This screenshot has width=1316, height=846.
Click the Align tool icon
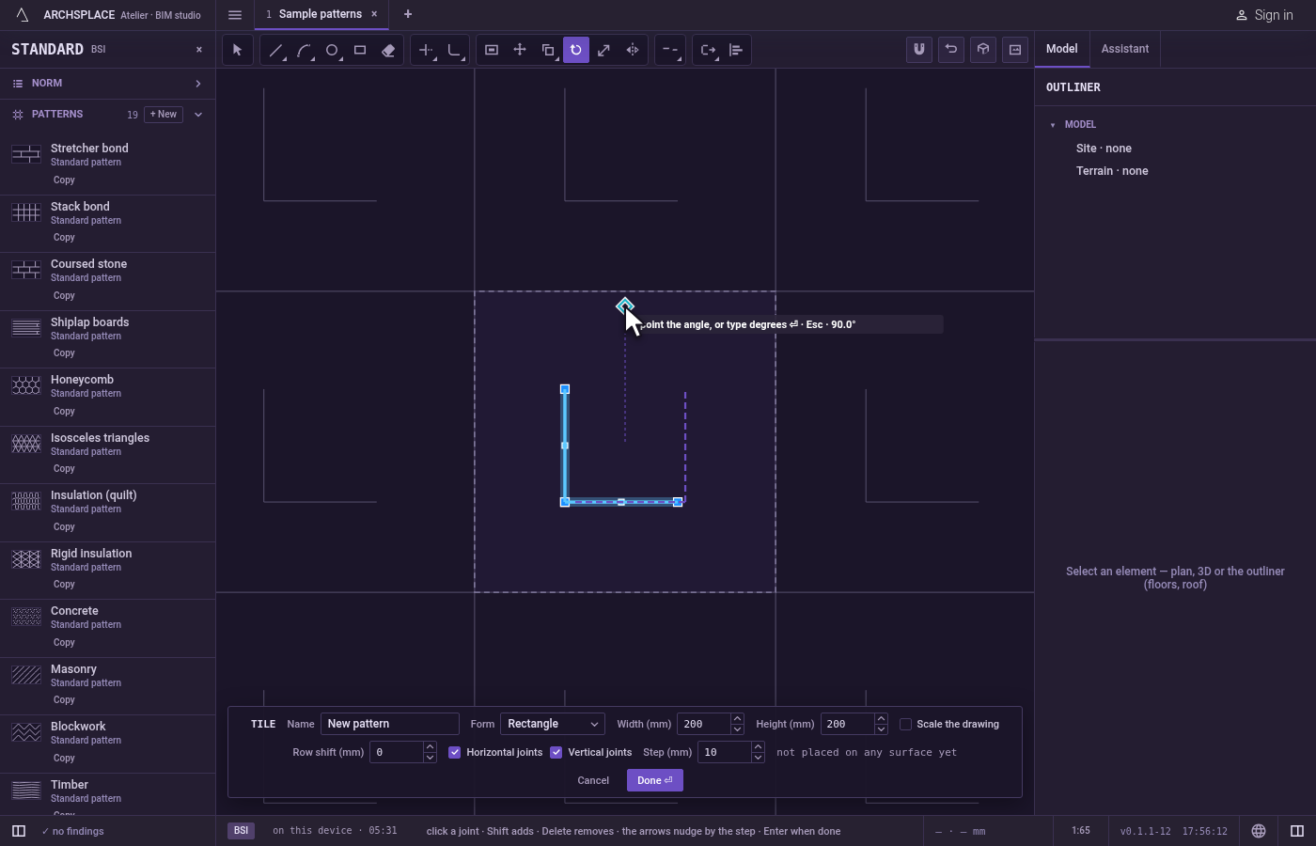736,50
